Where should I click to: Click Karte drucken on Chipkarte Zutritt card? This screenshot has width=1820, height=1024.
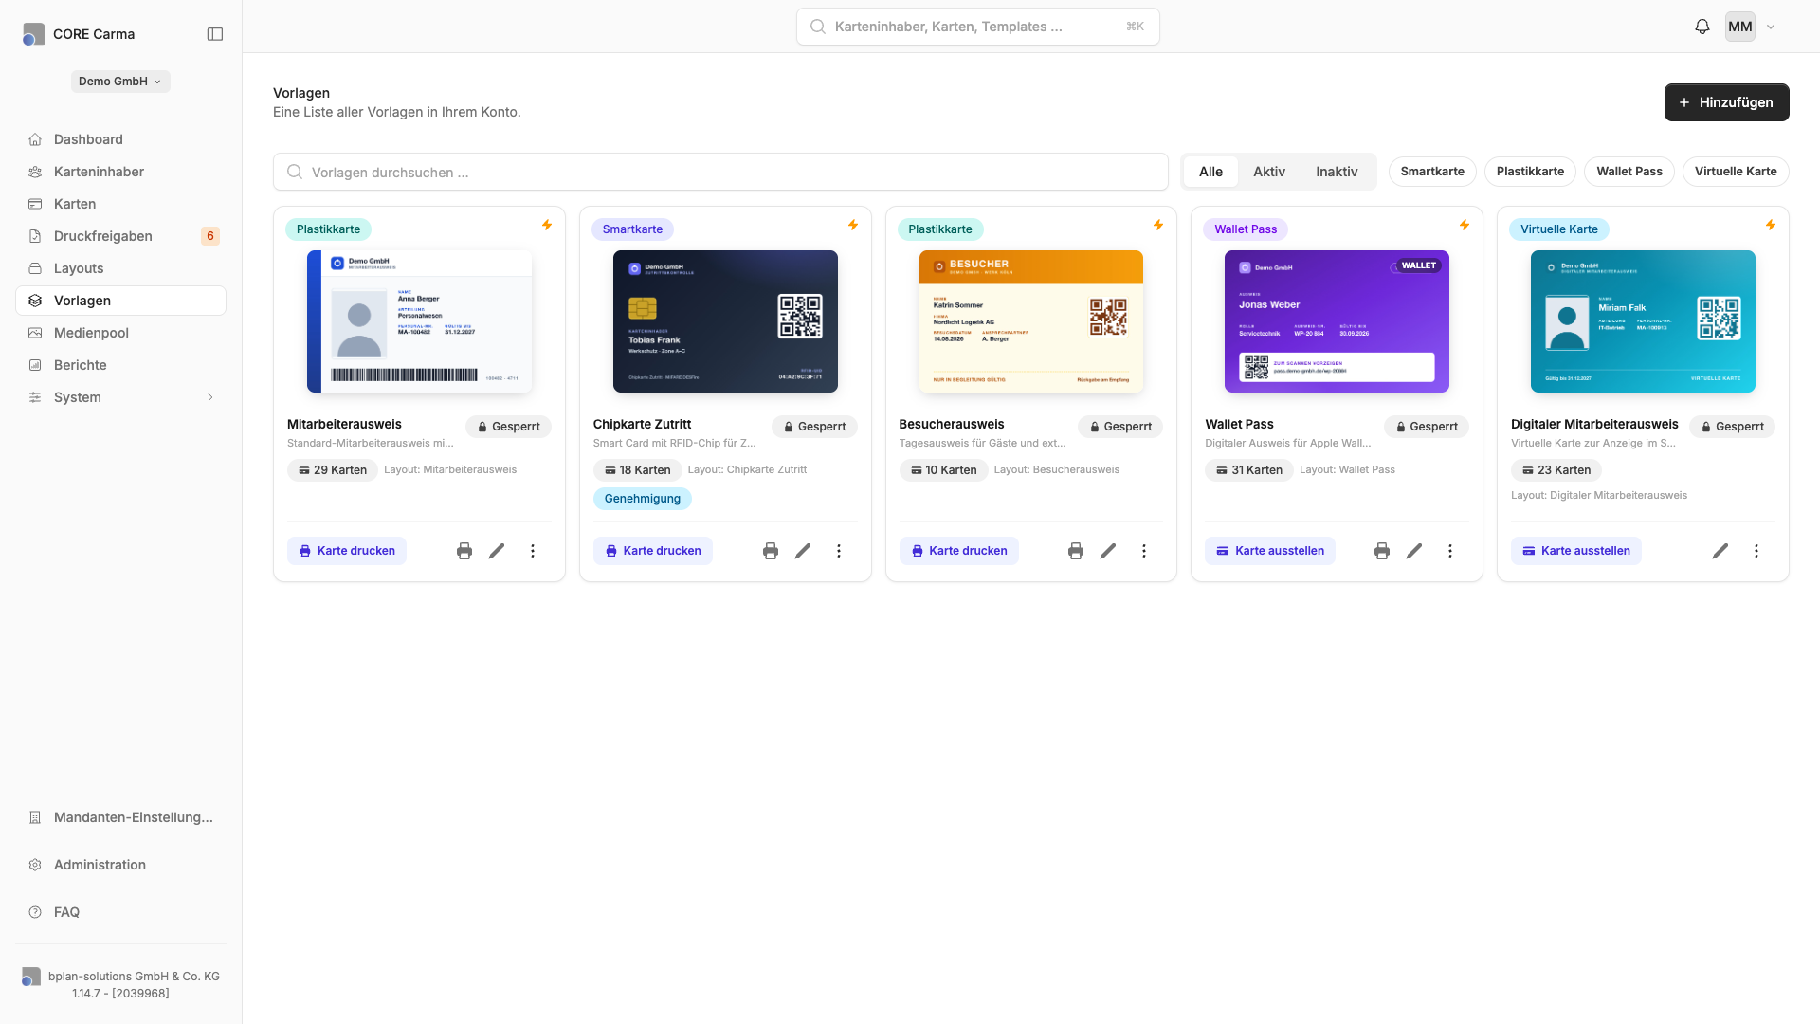653,551
